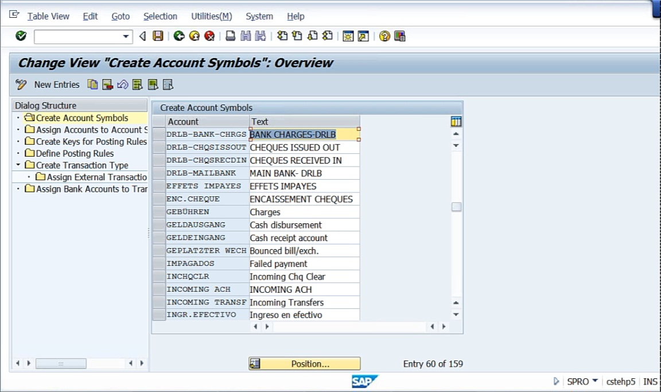Collapse the Create Transaction Type tree node
The height and width of the screenshot is (392, 661).
18,165
